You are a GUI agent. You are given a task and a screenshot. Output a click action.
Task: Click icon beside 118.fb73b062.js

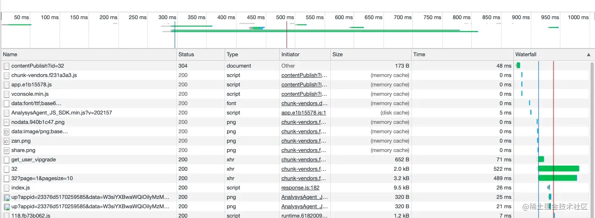pyautogui.click(x=7, y=215)
